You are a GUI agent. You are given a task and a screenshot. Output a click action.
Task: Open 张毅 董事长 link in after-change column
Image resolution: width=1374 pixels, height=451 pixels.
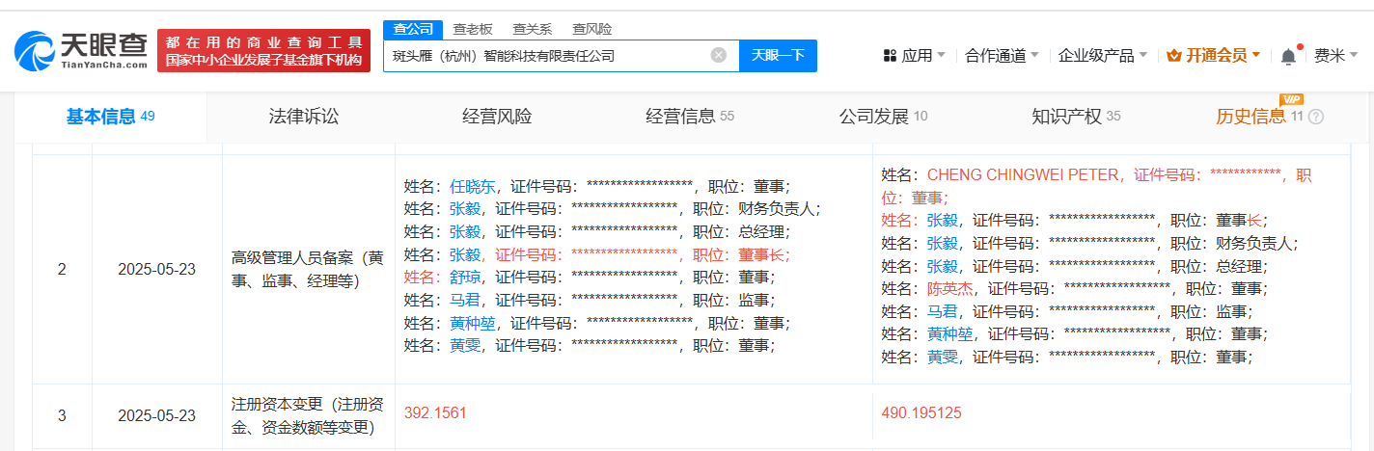942,220
